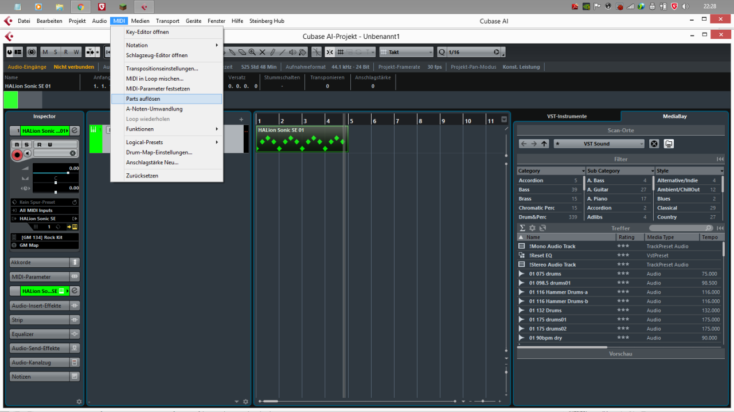Open File Explorer from the taskbar
This screenshot has height=412, width=734.
coord(59,7)
